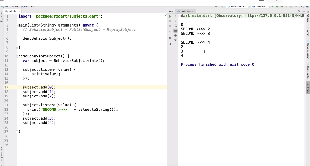Collapse the main function at line 3
The image size is (310, 166).
(17, 25)
